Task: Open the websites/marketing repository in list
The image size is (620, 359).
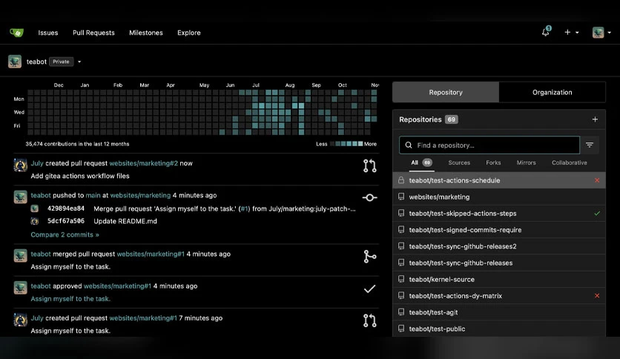Action: [x=439, y=197]
